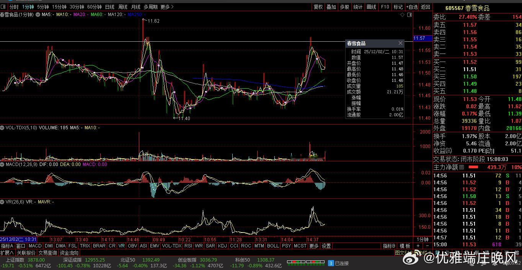Click the minus zoom-out button
This screenshot has width=522, height=270.
click(427, 246)
